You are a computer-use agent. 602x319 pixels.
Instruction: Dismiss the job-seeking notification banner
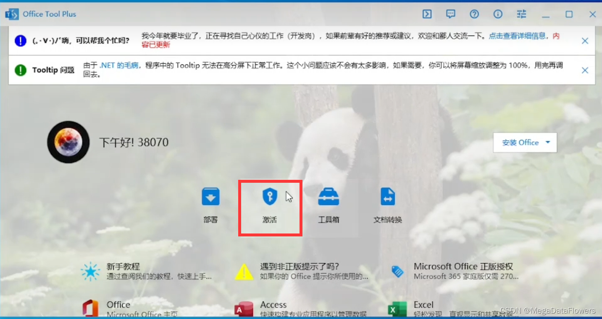585,41
